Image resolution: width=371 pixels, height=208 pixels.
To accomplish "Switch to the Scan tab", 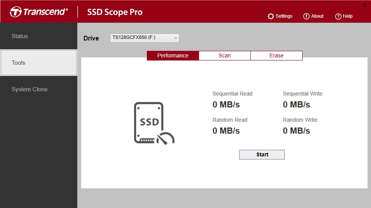I will pos(225,55).
